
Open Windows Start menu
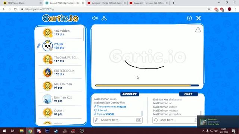[4, 131]
